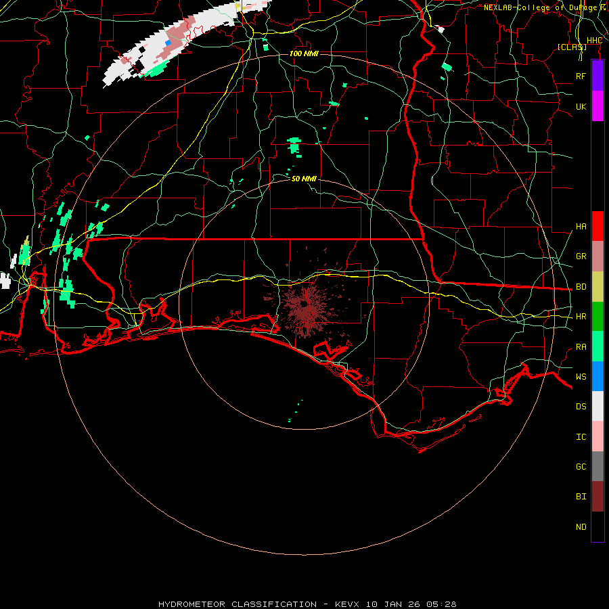
Task: Click the 'HHC' product code text
Action: (x=594, y=41)
